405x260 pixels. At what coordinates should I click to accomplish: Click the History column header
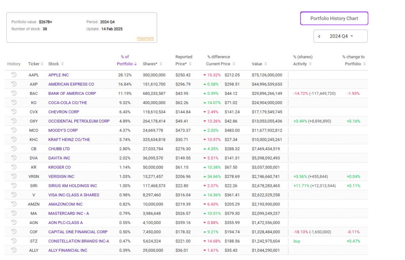pos(14,64)
